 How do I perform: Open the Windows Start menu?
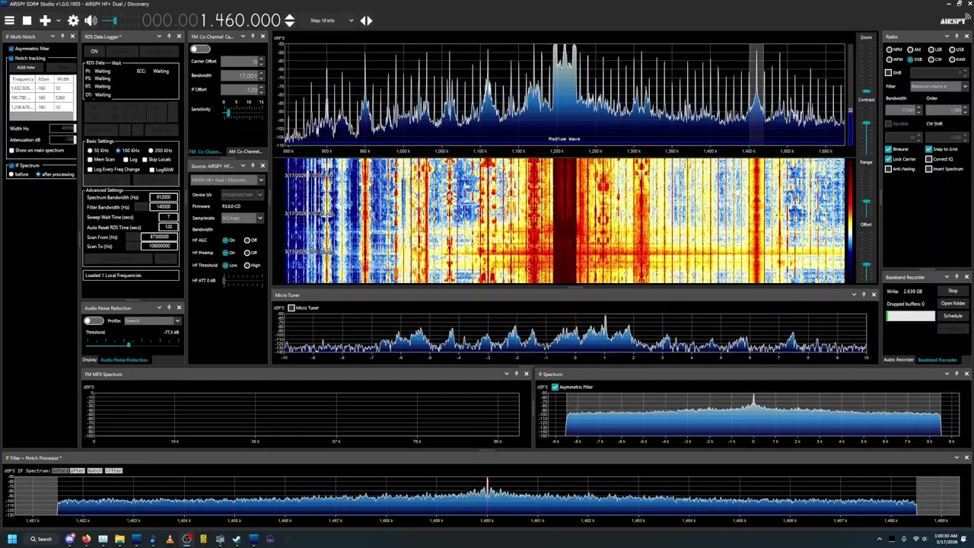(x=12, y=539)
